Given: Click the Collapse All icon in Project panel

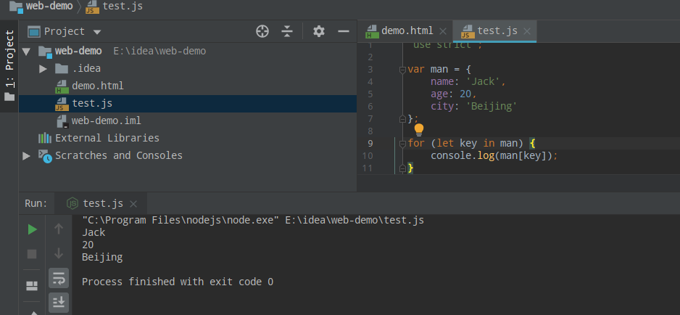Looking at the screenshot, I should coord(286,31).
